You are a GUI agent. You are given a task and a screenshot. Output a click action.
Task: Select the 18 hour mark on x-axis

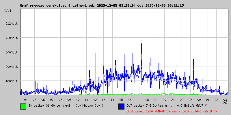pos(147,99)
